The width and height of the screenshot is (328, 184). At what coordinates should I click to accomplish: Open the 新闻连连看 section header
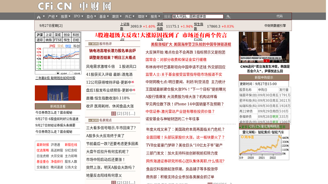point(58,106)
